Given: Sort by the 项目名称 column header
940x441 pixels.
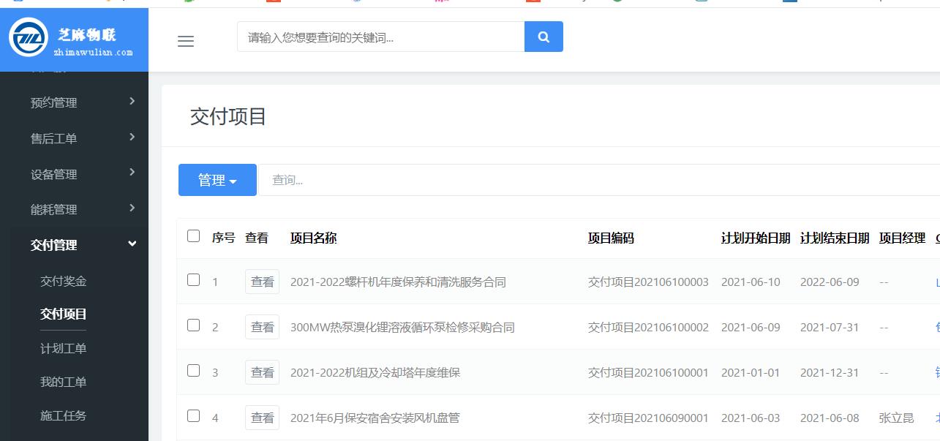Looking at the screenshot, I should tap(313, 238).
